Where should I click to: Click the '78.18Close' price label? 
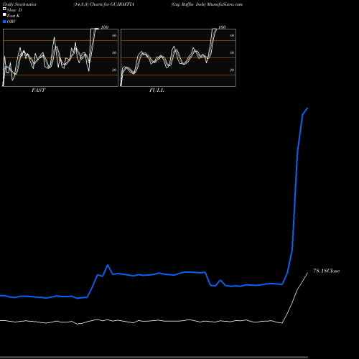click(327, 271)
